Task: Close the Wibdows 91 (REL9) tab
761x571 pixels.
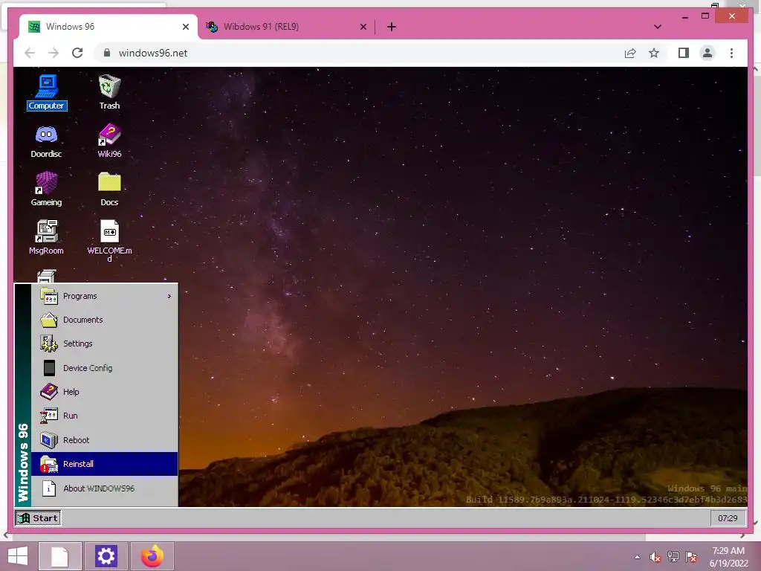Action: pos(363,27)
